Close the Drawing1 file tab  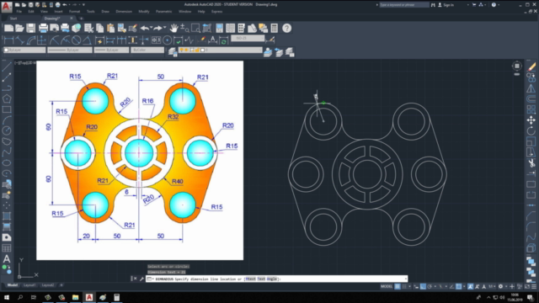pos(72,19)
